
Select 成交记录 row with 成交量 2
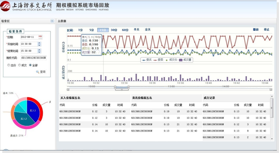pos(236,137)
